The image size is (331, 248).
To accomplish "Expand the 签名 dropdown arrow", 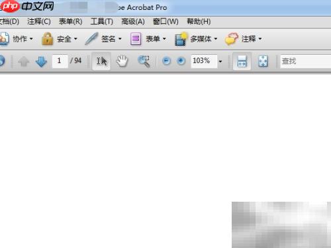I will click(x=120, y=39).
